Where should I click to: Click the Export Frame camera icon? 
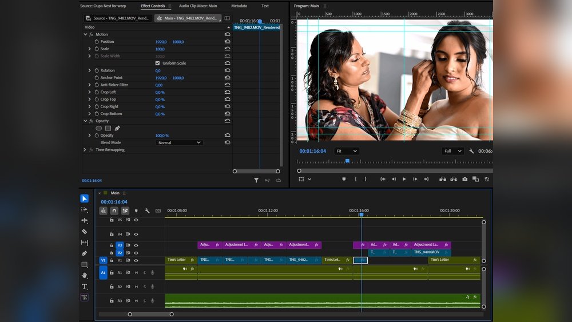coord(464,179)
